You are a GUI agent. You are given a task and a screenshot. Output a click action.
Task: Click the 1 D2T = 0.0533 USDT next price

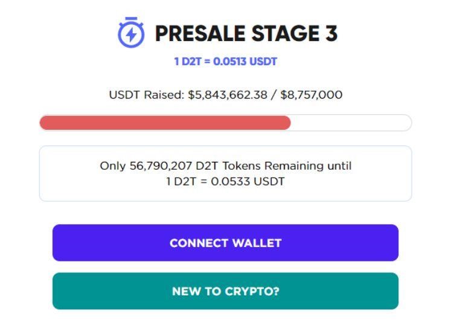click(x=225, y=181)
